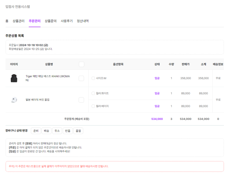Click the 반품 status button
229x176 pixels.
pyautogui.click(x=68, y=131)
